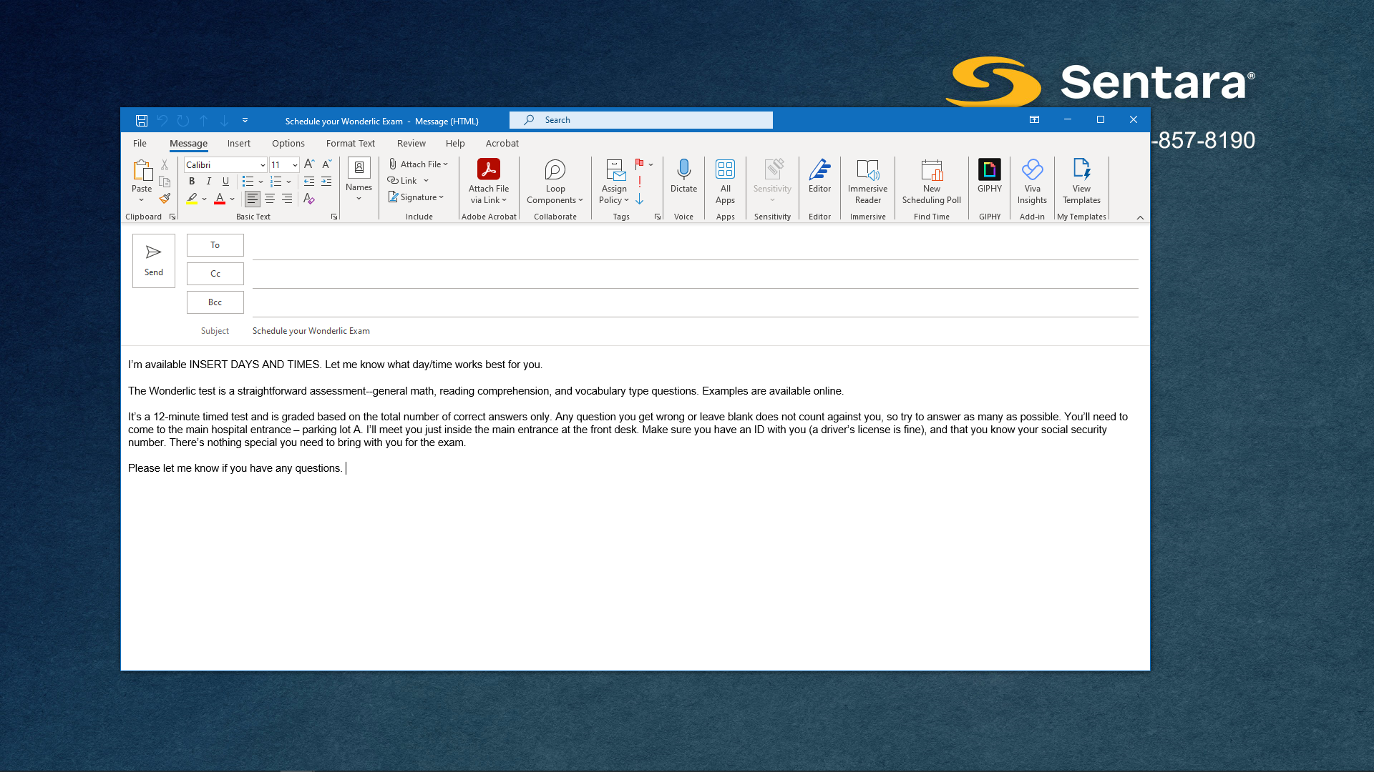
Task: Apply yellow text highlight color
Action: tap(192, 198)
